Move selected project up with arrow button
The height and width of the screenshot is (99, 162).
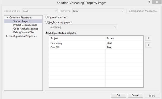click(x=148, y=38)
